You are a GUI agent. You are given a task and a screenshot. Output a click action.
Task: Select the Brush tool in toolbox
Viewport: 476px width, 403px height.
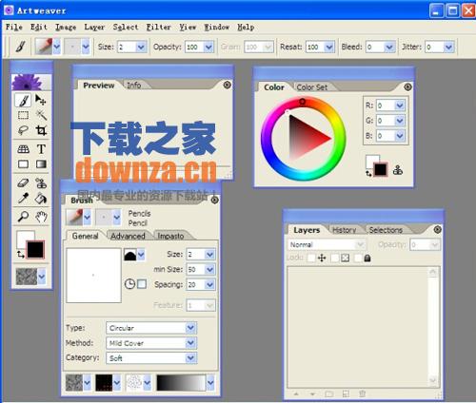pyautogui.click(x=23, y=100)
